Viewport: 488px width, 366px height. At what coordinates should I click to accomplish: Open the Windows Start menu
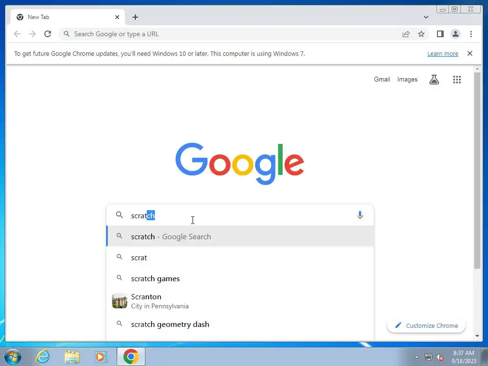[12, 356]
